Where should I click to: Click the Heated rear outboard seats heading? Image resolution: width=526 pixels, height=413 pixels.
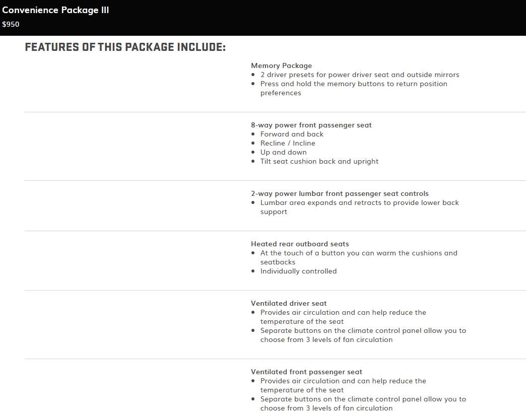(300, 244)
